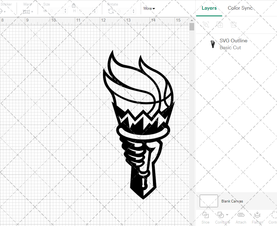The height and width of the screenshot is (226, 277).
Task: Click the Blank Canvas label
Action: (x=232, y=201)
